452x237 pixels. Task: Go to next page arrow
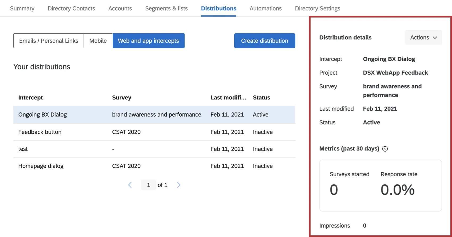(179, 185)
